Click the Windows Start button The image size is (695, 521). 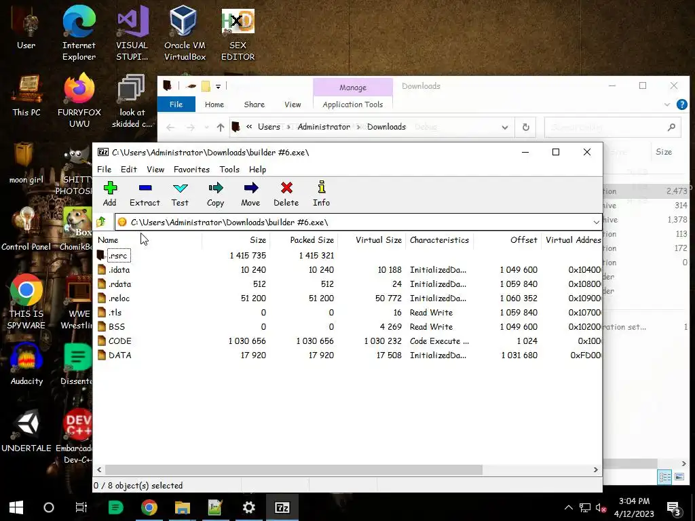pos(16,507)
